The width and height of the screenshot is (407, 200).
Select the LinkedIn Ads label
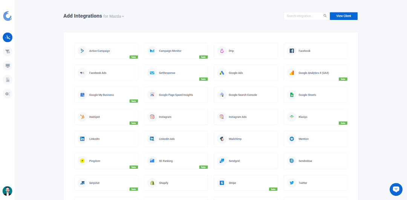pyautogui.click(x=167, y=139)
